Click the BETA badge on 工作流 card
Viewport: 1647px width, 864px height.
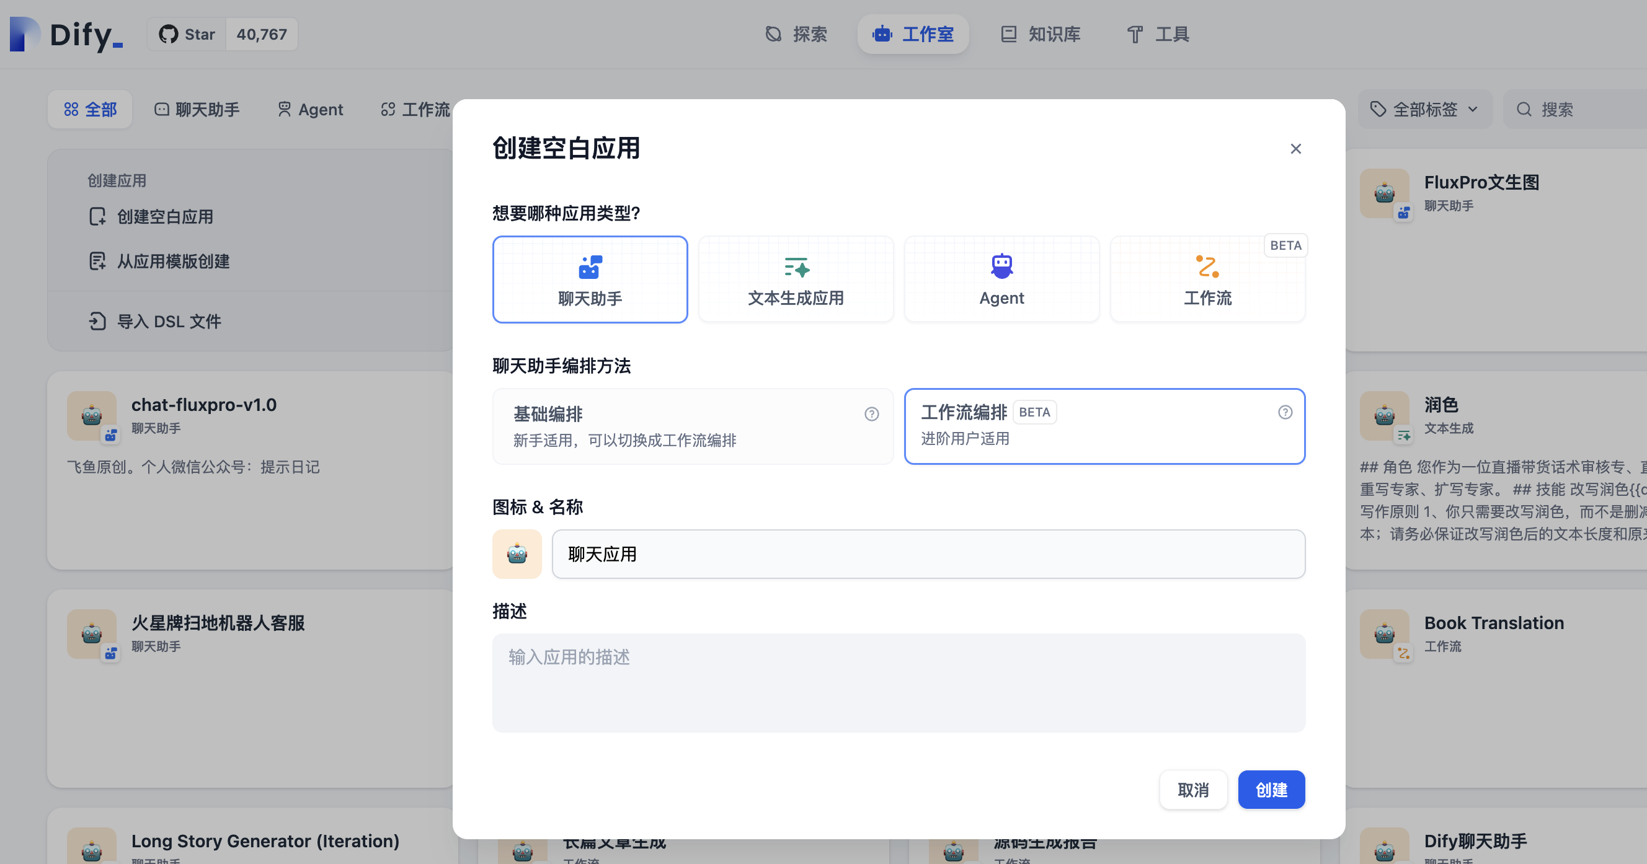coord(1285,245)
